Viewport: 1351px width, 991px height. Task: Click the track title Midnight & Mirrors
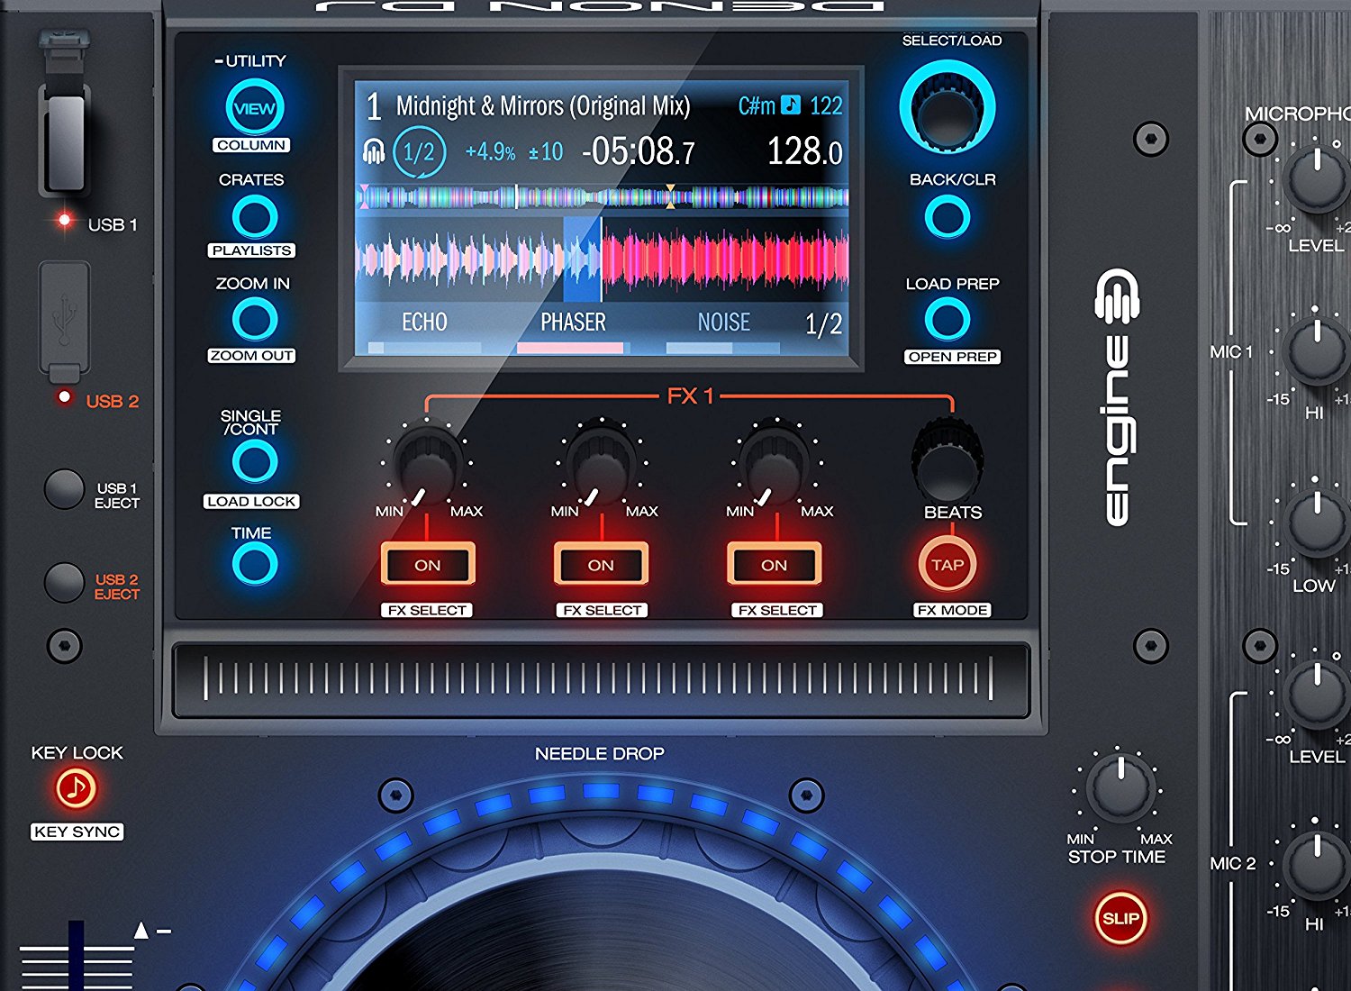tap(543, 106)
